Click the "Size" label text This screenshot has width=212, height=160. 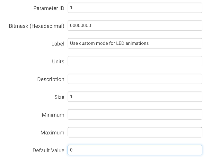coord(59,97)
